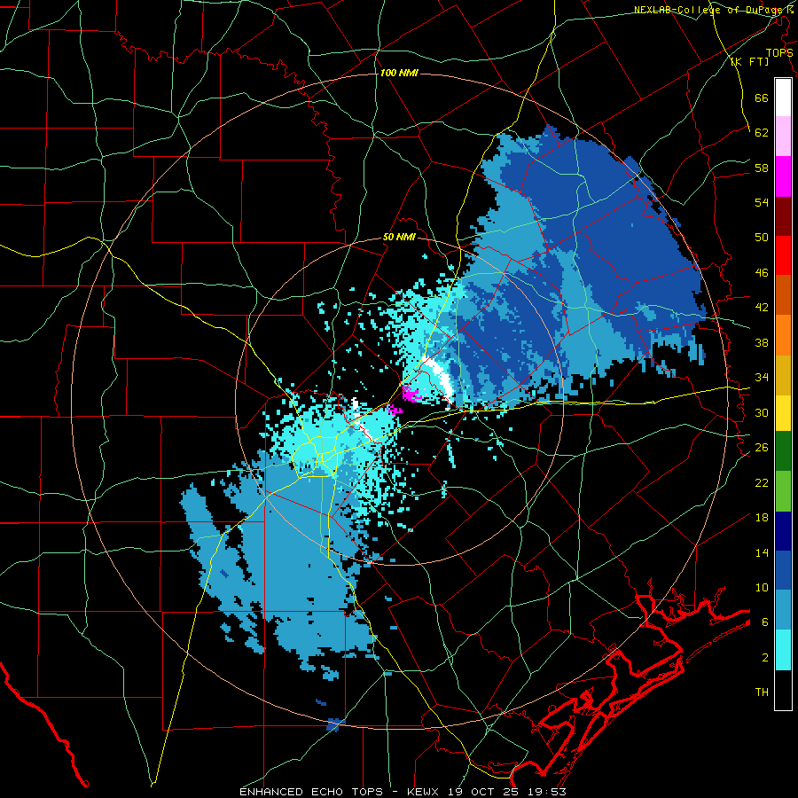The width and height of the screenshot is (798, 798).
Task: Click the 58 legend value
Action: coord(762,168)
